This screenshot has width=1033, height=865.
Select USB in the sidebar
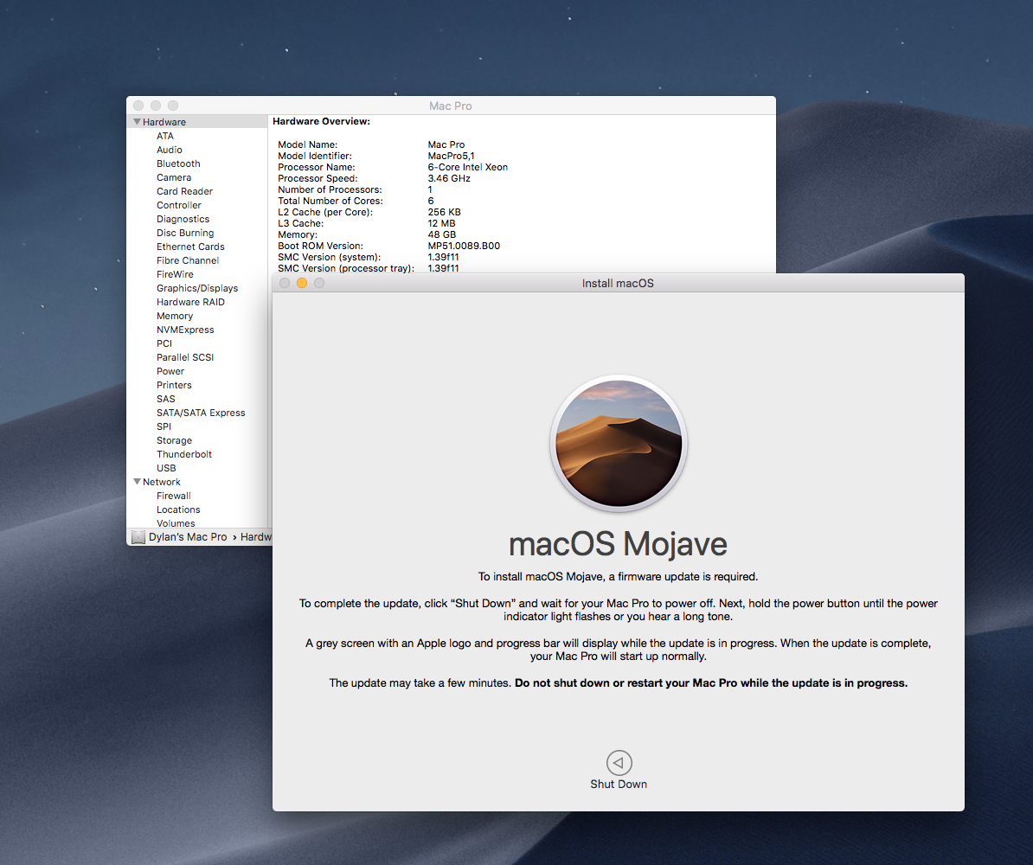166,468
